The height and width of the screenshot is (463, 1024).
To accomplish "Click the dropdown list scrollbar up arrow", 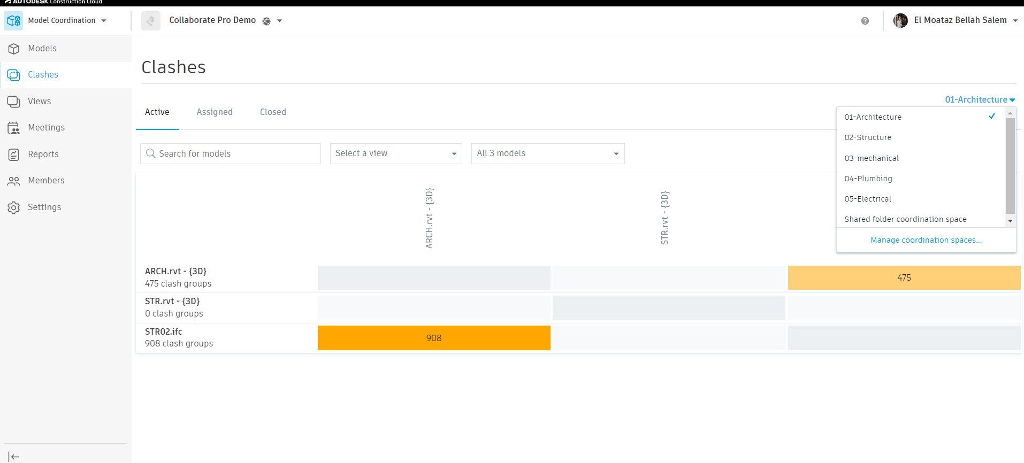I will 1010,113.
